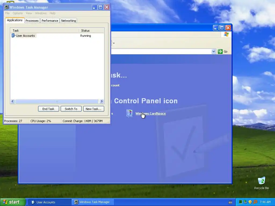Open the Windows menu in Task Manager
This screenshot has height=206, width=275.
(x=41, y=13)
